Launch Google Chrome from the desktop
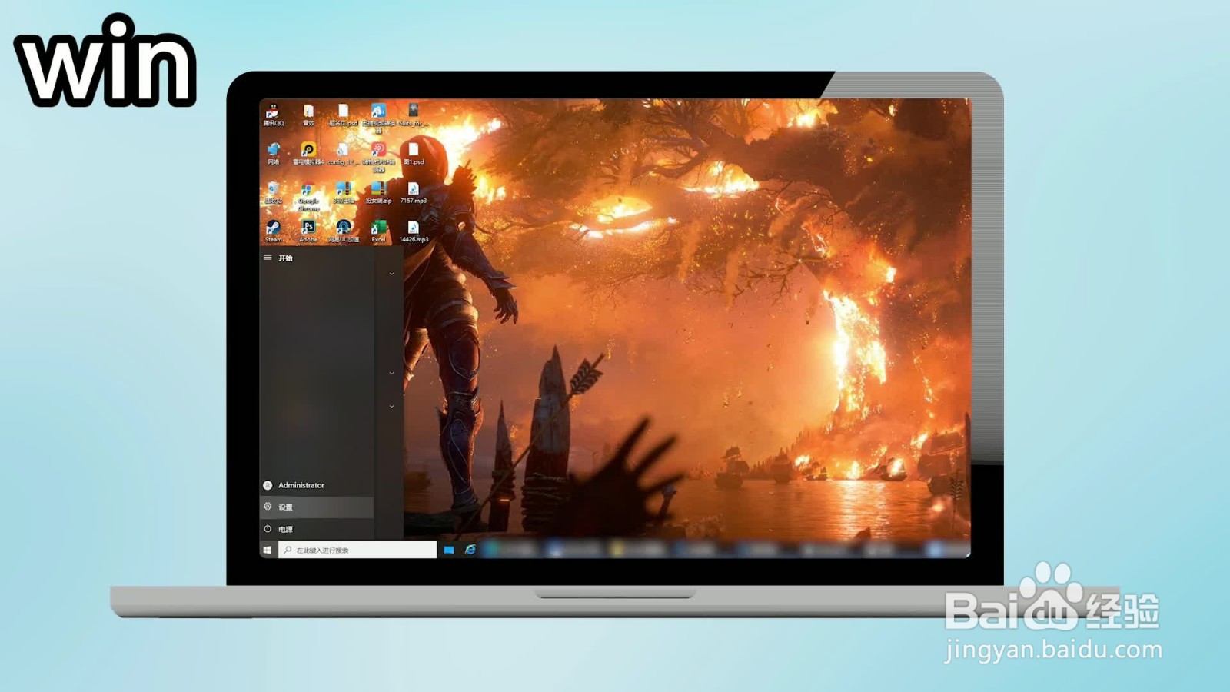 pos(308,196)
